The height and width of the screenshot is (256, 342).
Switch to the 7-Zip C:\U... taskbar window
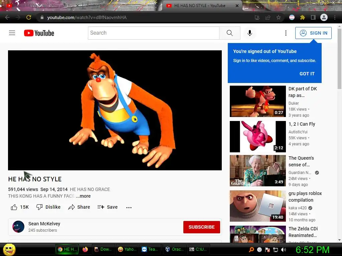coord(198,249)
